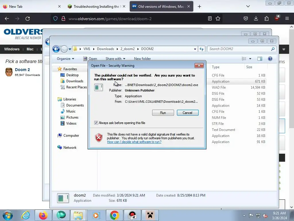Open the Share with menu
The image size is (294, 221).
pyautogui.click(x=115, y=59)
